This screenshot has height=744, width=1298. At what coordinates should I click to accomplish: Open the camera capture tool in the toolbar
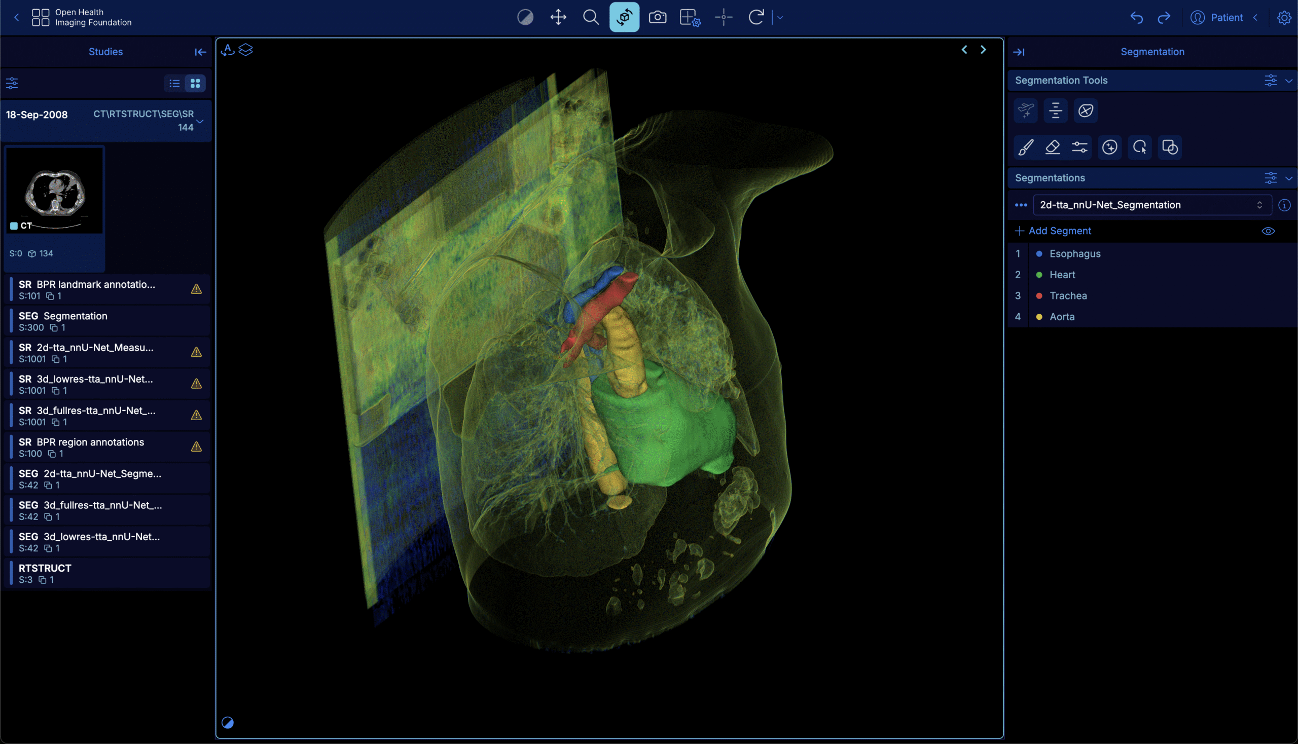(x=658, y=17)
